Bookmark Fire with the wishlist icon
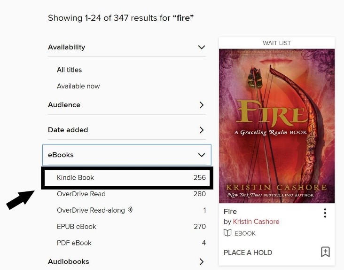344x270 pixels. pyautogui.click(x=325, y=252)
